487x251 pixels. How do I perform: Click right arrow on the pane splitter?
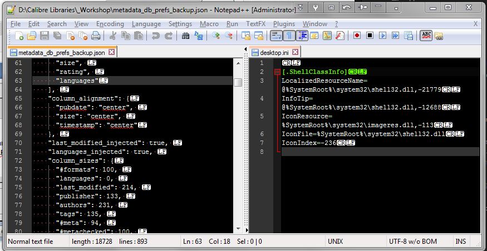[247, 230]
